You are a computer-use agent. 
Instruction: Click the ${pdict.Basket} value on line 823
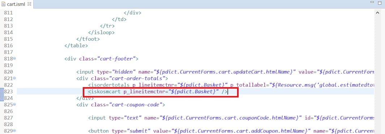193,92
